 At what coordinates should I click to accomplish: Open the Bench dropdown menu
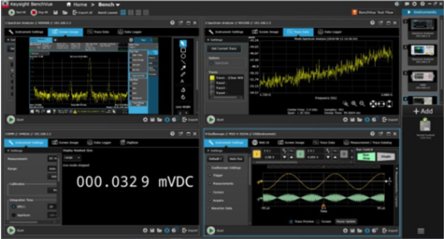(109, 5)
